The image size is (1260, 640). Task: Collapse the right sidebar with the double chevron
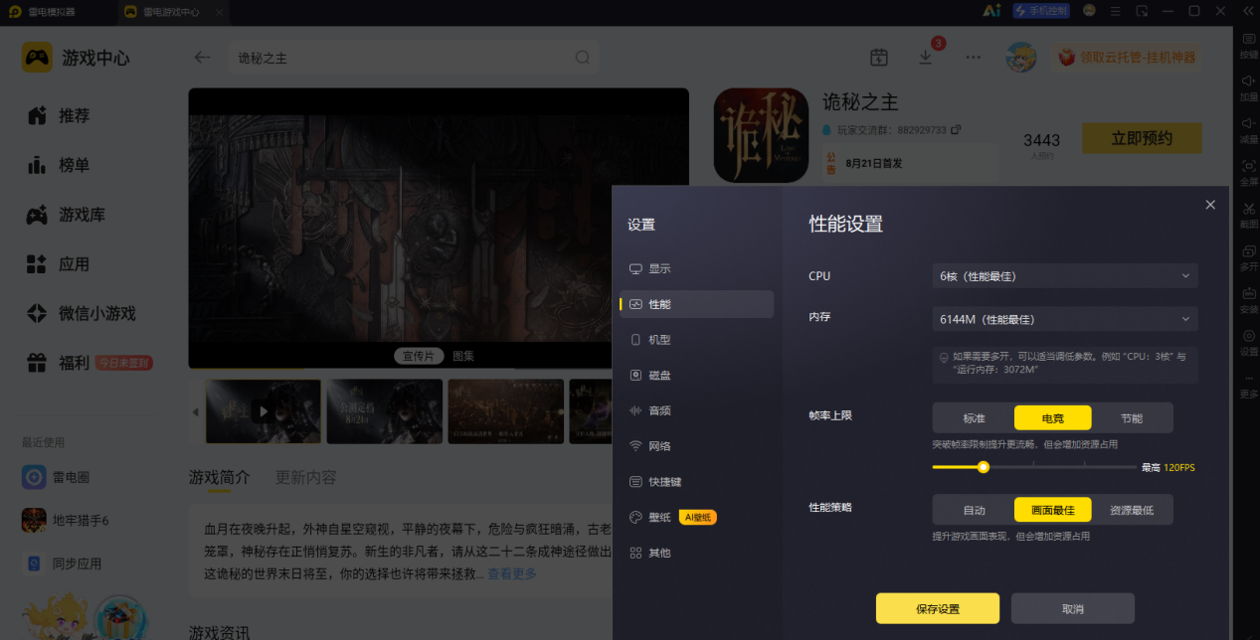coord(1248,11)
